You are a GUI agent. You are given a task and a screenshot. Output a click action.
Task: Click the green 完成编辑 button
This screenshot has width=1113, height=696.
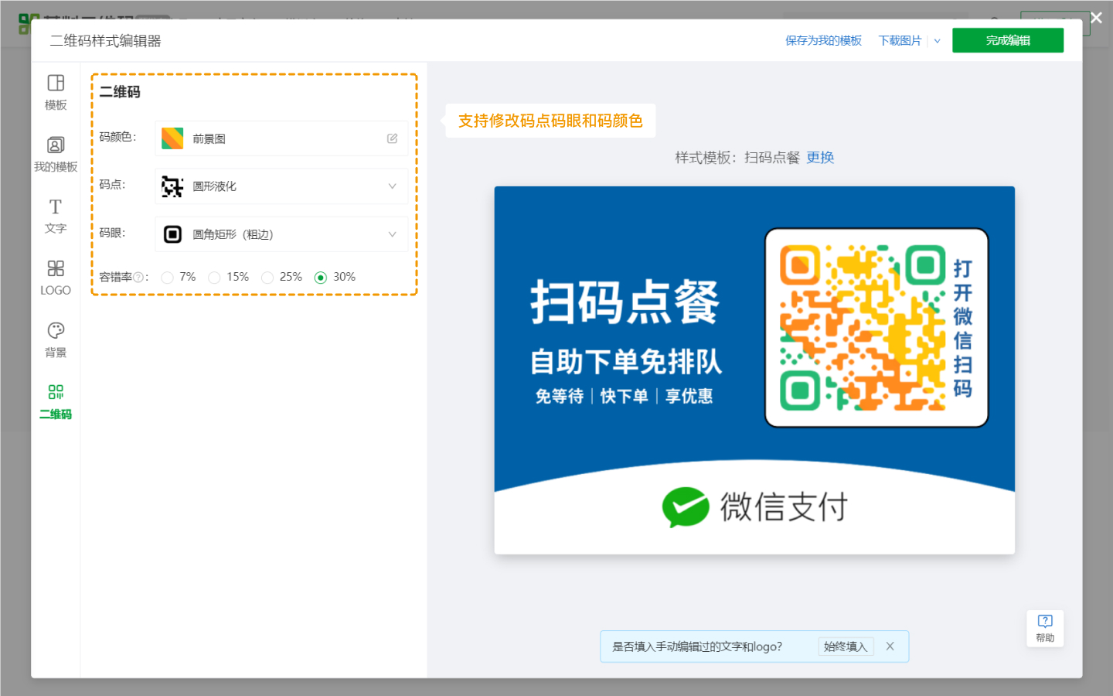coord(1008,40)
